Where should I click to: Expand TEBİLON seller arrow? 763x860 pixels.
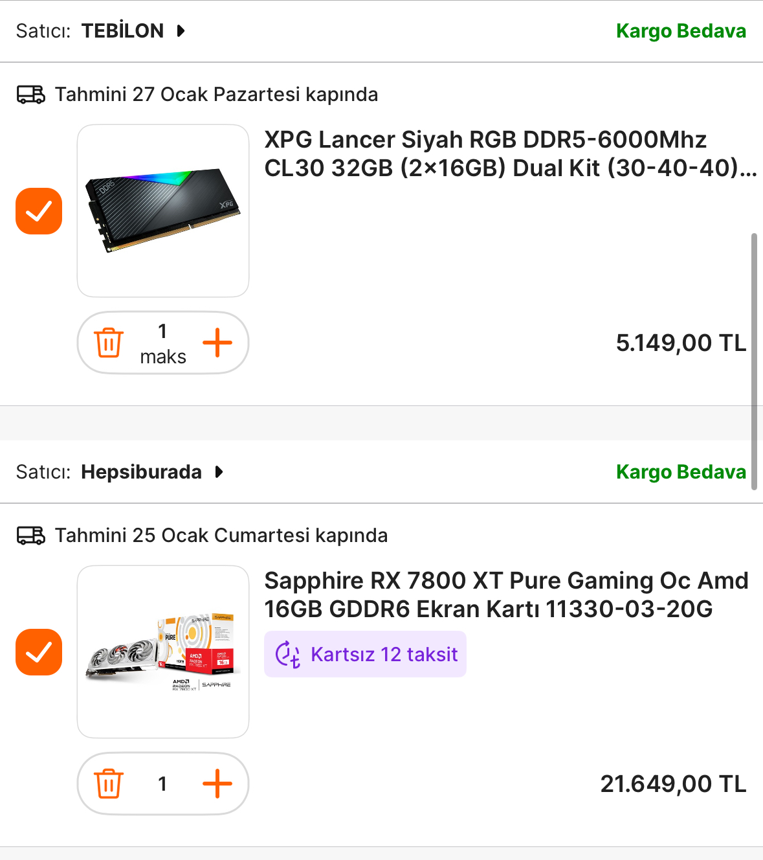coord(181,31)
